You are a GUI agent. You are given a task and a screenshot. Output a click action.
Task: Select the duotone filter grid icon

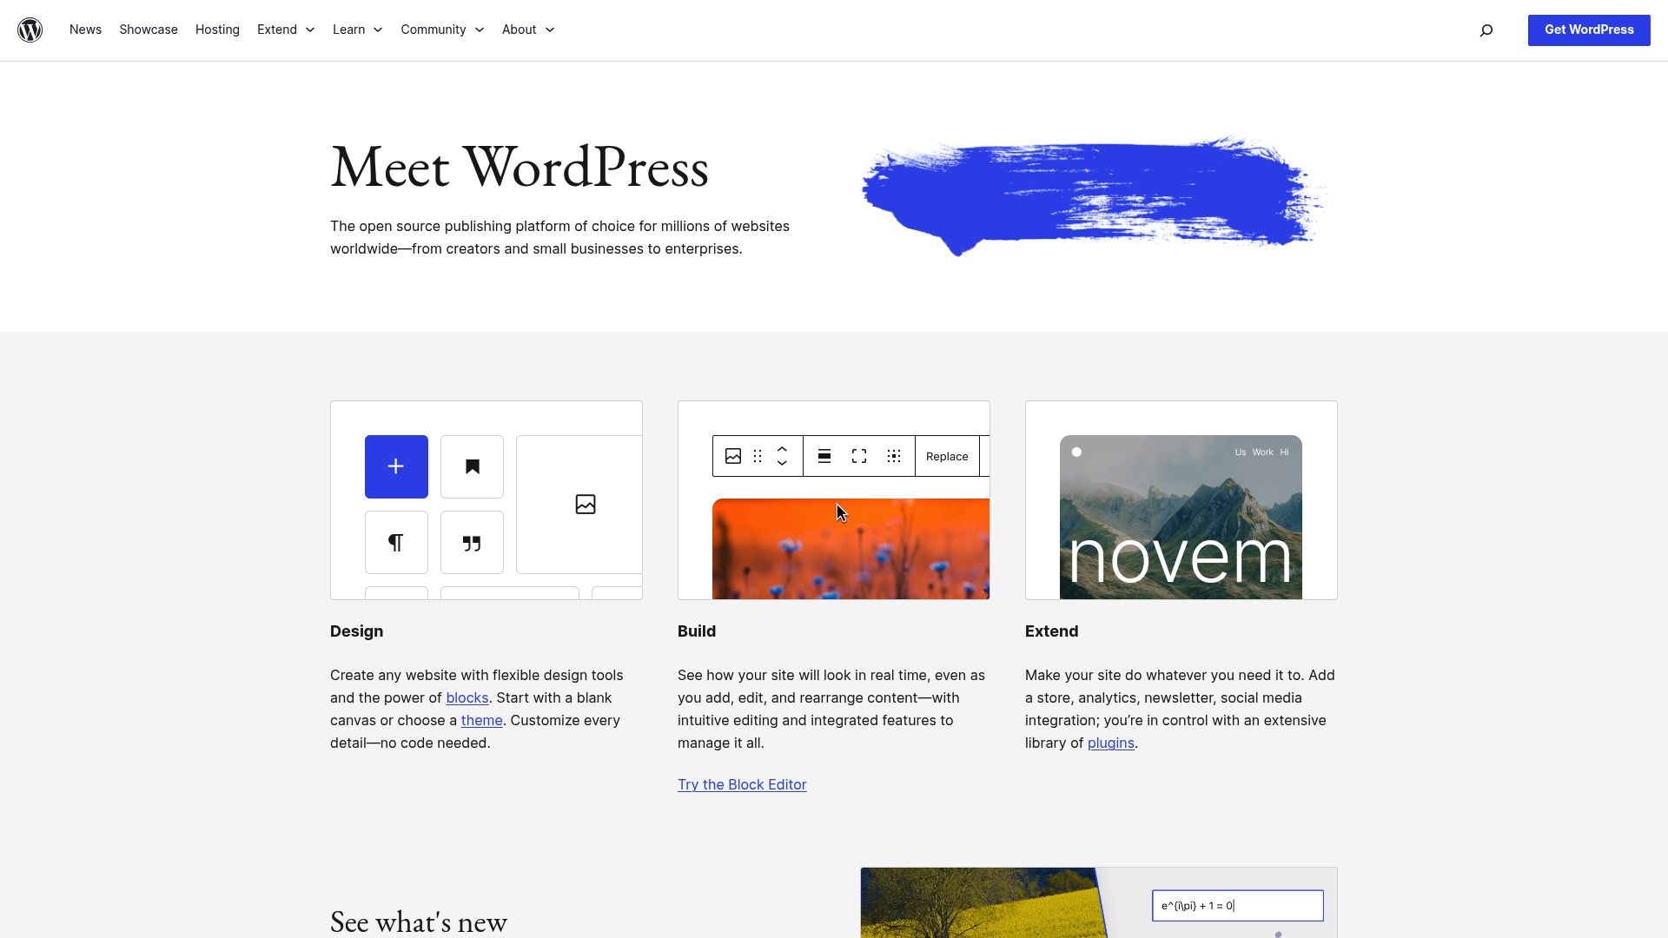(x=894, y=456)
